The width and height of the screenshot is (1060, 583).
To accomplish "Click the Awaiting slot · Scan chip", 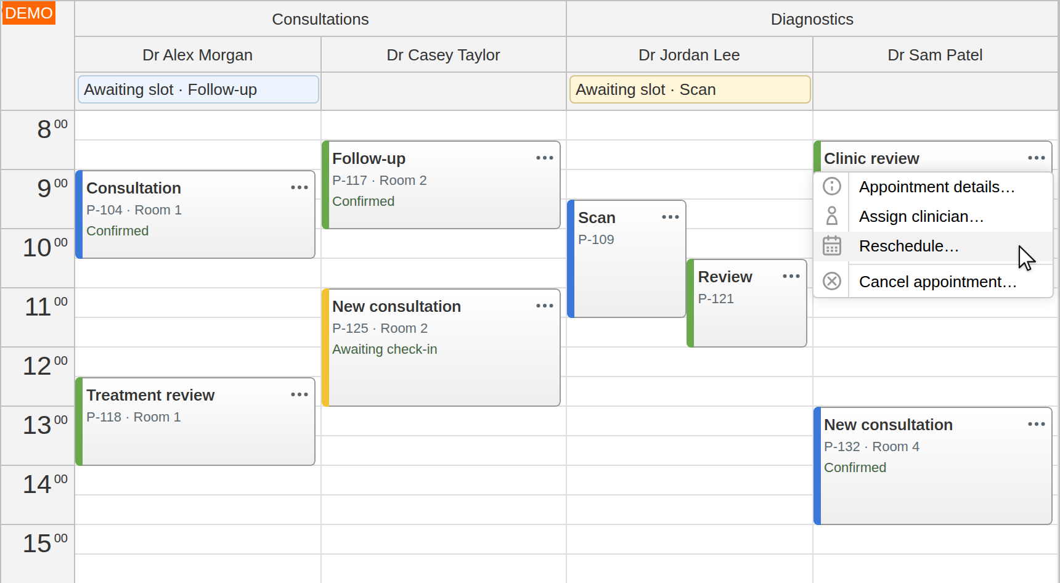I will click(x=690, y=89).
